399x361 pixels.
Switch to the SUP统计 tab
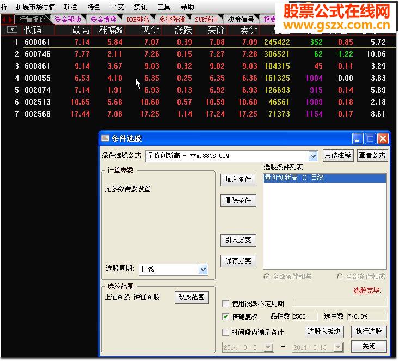[x=206, y=20]
